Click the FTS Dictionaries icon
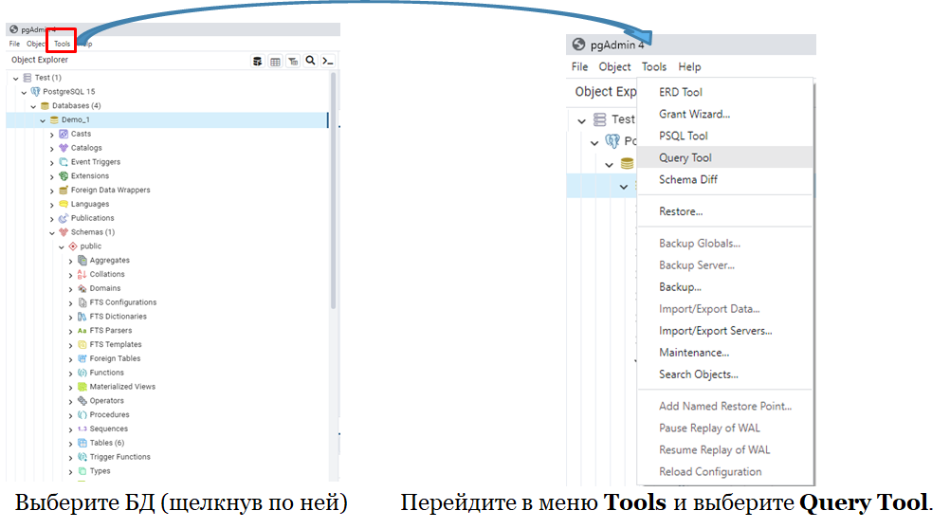This screenshot has height=529, width=950. click(x=82, y=317)
